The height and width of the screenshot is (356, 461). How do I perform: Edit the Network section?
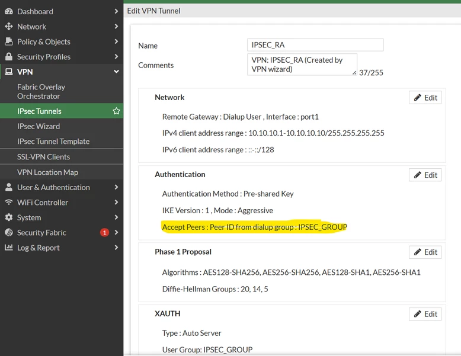(x=425, y=98)
